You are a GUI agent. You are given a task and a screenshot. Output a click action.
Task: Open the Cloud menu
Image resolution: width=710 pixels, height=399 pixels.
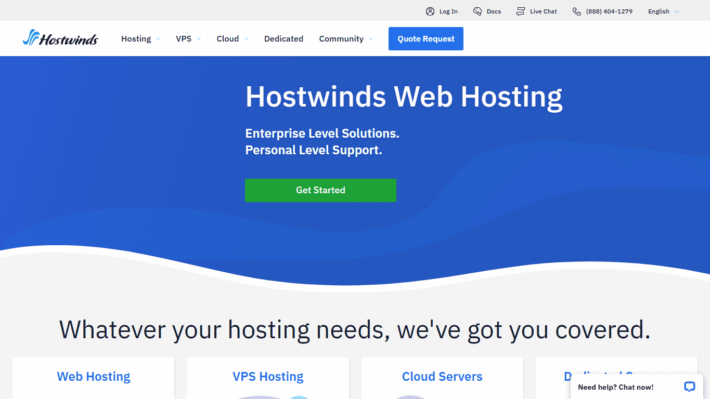228,38
